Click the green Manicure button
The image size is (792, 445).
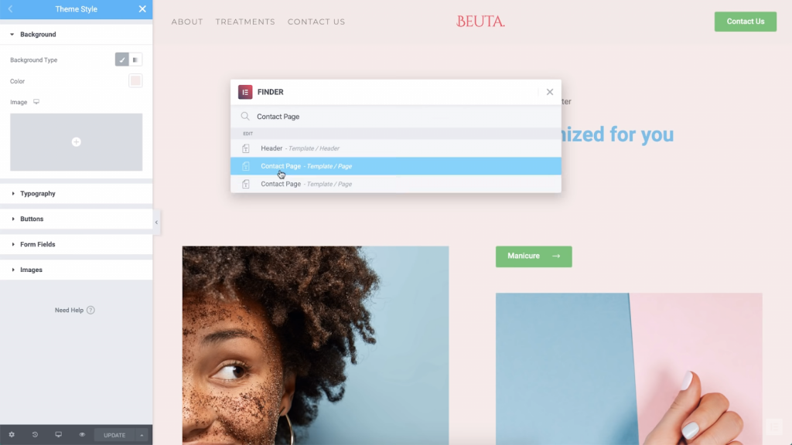pyautogui.click(x=534, y=256)
